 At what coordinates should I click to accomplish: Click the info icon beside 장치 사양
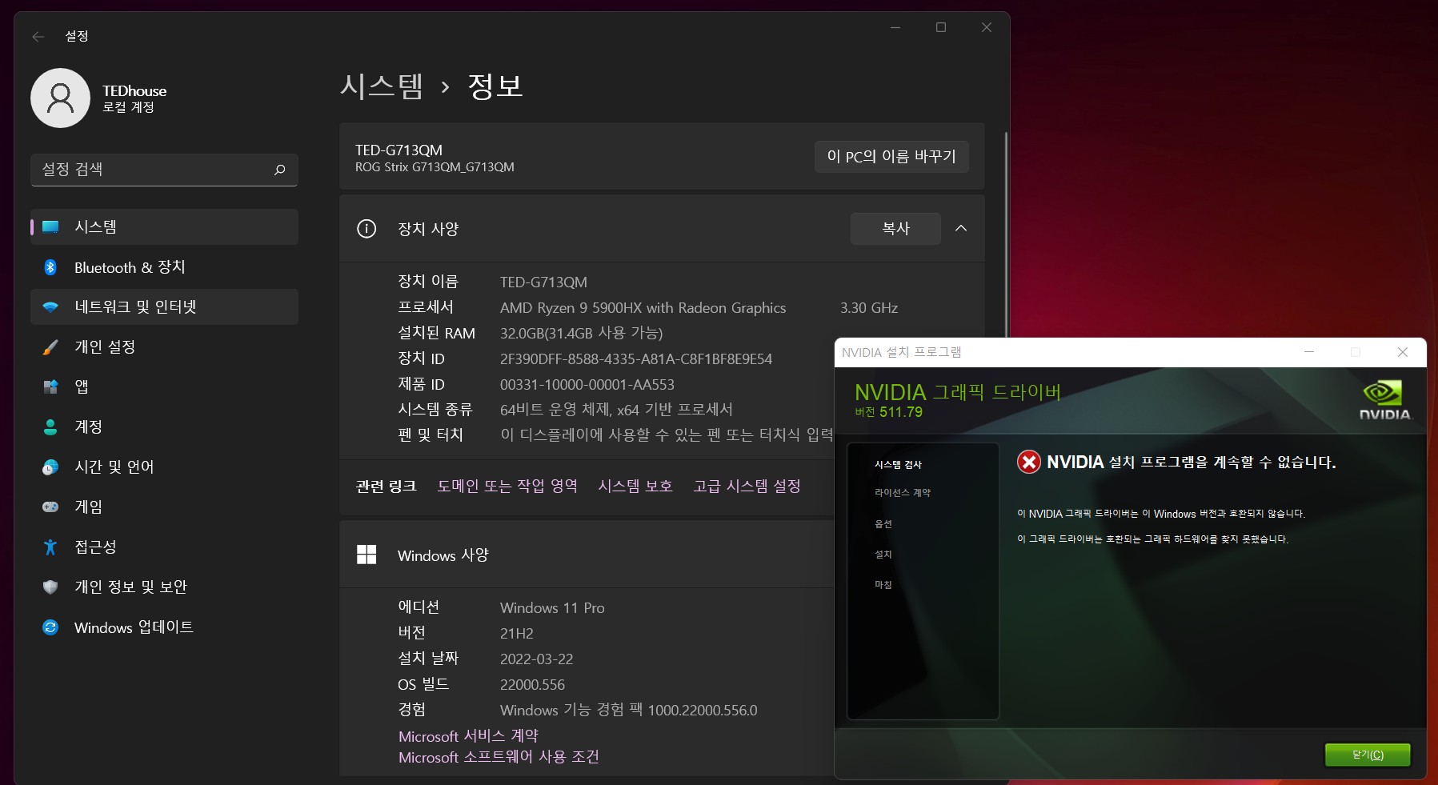(367, 229)
